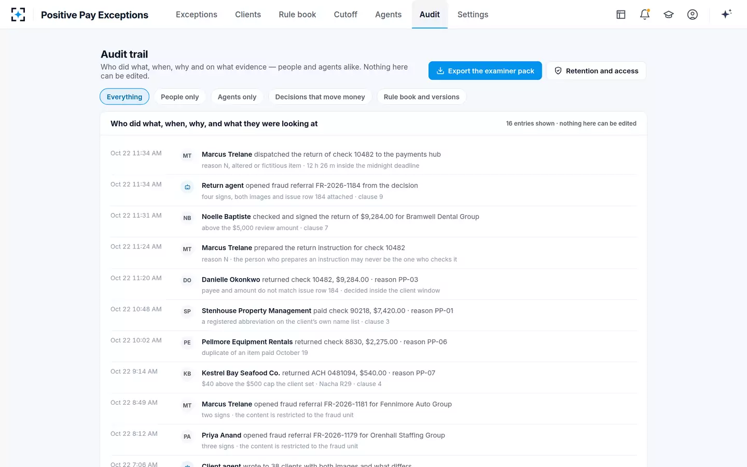Viewport: 747px width, 467px height.
Task: Open the Clients tab
Action: point(248,15)
